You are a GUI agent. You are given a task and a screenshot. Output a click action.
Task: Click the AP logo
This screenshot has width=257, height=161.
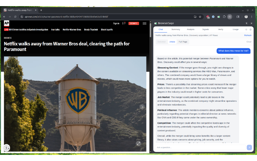6,23
